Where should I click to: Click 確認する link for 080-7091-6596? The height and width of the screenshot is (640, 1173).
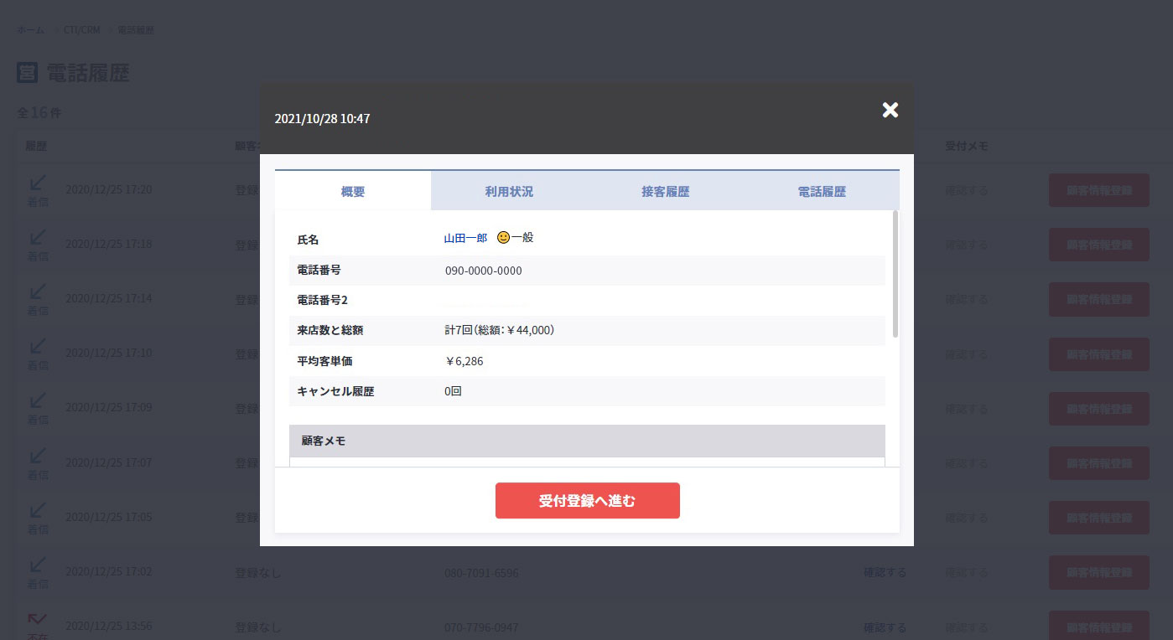click(x=885, y=573)
